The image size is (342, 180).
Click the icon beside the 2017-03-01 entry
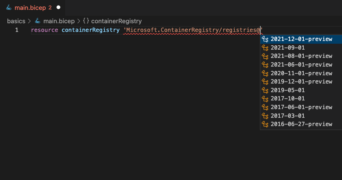265,116
